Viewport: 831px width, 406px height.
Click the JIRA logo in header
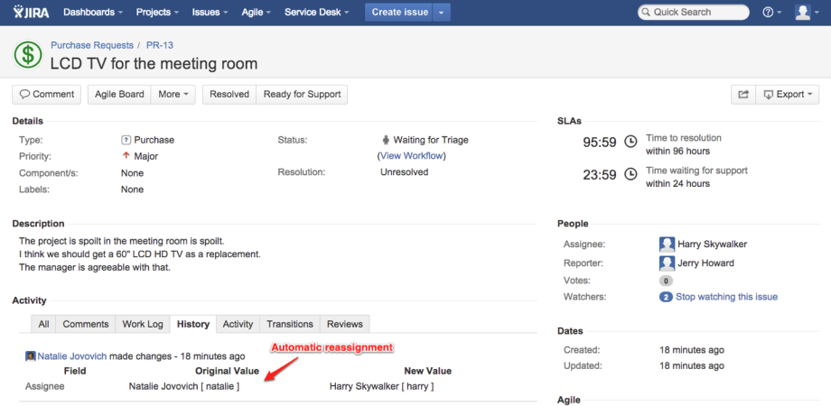(28, 13)
